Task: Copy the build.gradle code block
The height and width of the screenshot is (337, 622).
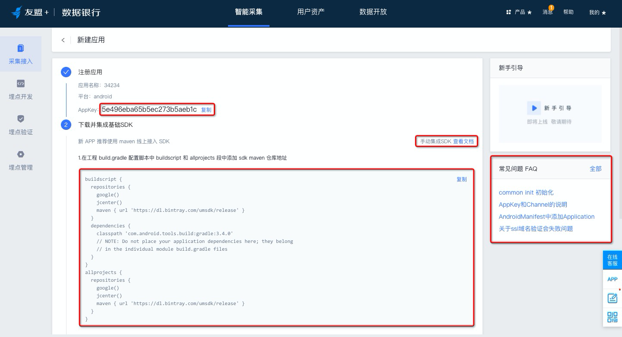Action: 462,180
